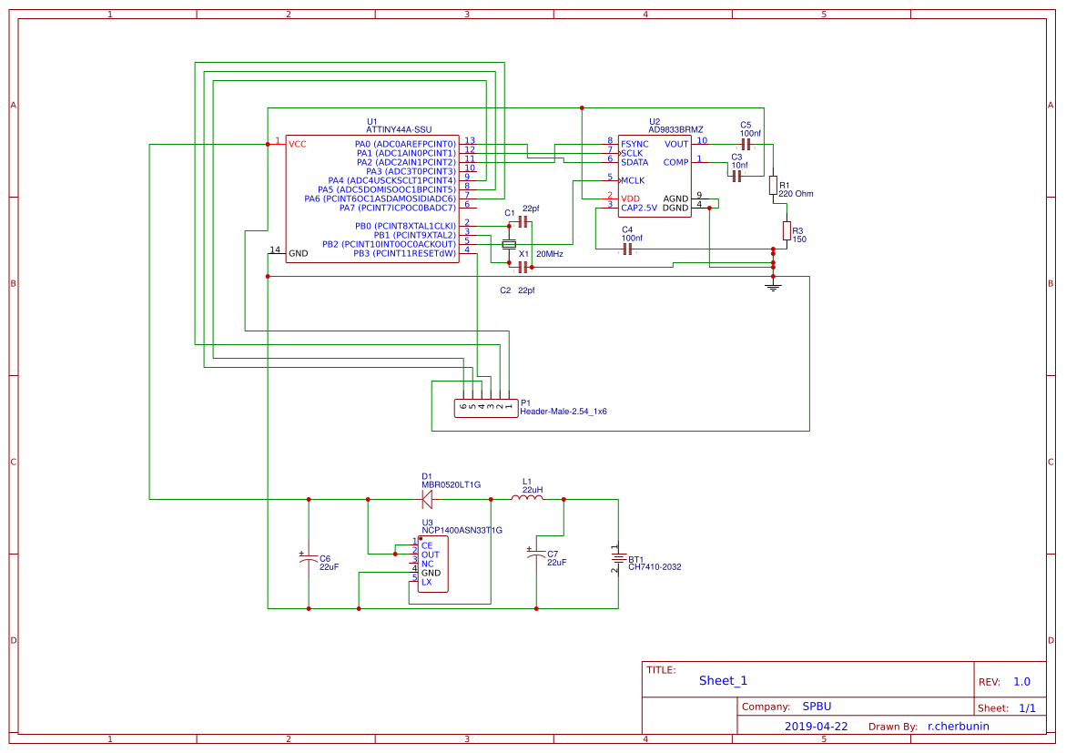Select the L1 22uH inductor symbol

tap(527, 499)
